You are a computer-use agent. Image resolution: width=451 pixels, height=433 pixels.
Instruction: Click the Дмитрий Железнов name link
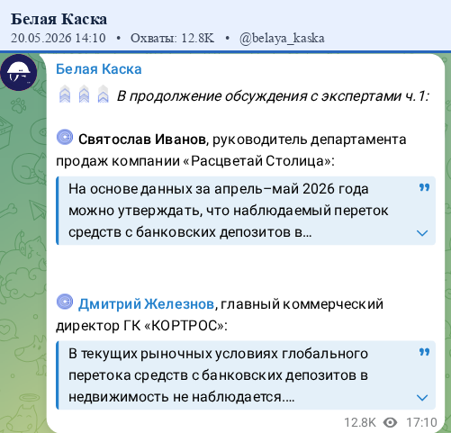coord(146,304)
